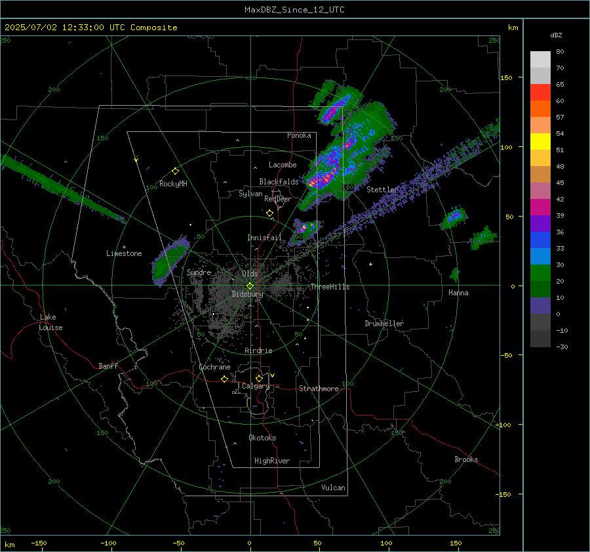The width and height of the screenshot is (590, 552).
Task: Click the Lacombe city label
Action: pyautogui.click(x=283, y=165)
